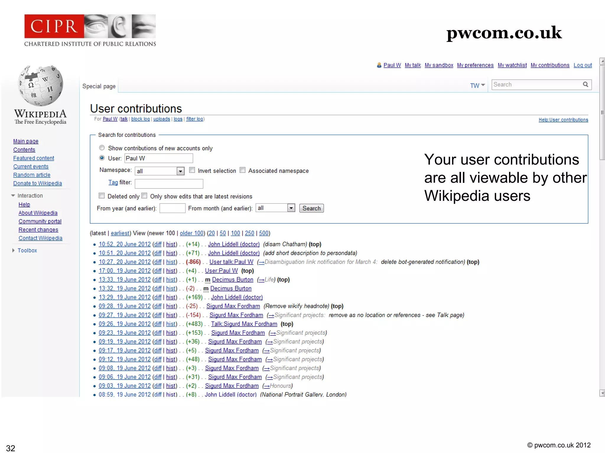
Task: Open About Wikipedia link
Action: tap(38, 213)
